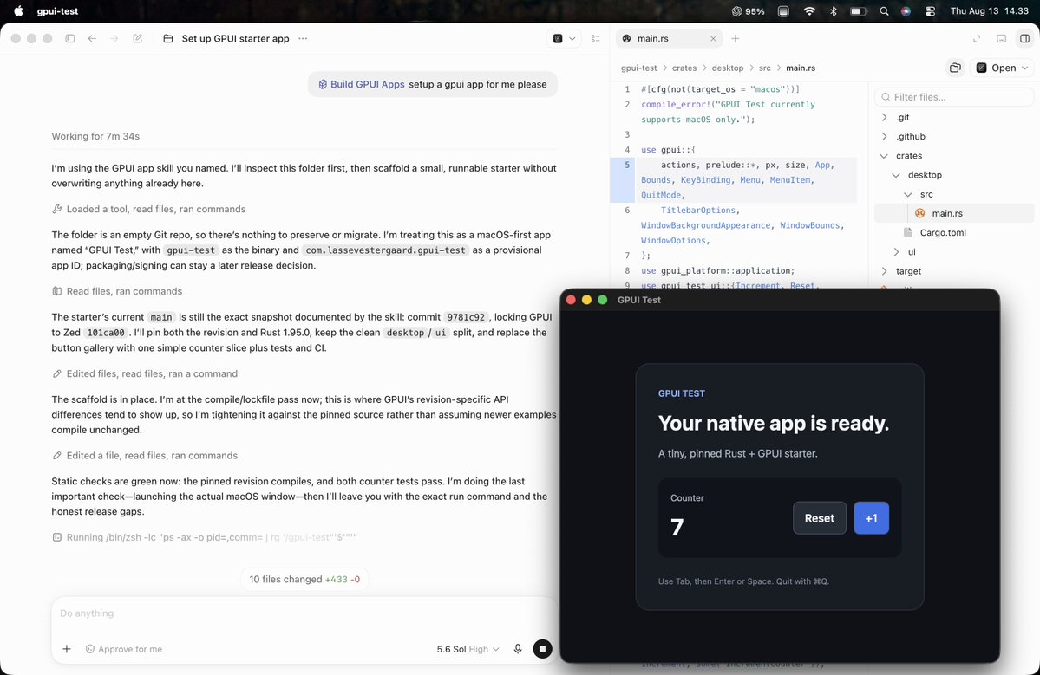Click the +1 button in GPUI Test
The image size is (1040, 675).
click(871, 518)
